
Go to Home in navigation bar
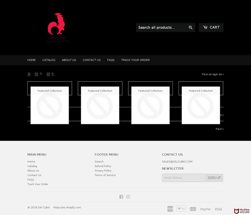tap(32, 60)
